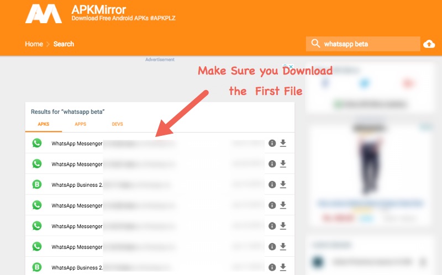Viewport: 442px width, 275px height.
Task: Click the info icon in the second WhatsApp Messenger row
Action: pos(272,163)
